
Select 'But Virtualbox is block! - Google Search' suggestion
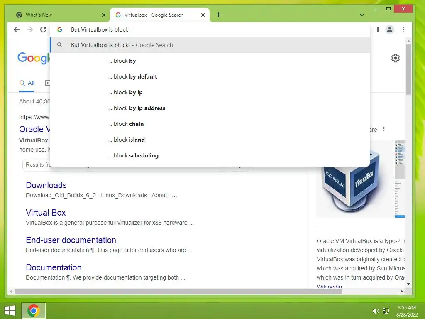(x=210, y=45)
